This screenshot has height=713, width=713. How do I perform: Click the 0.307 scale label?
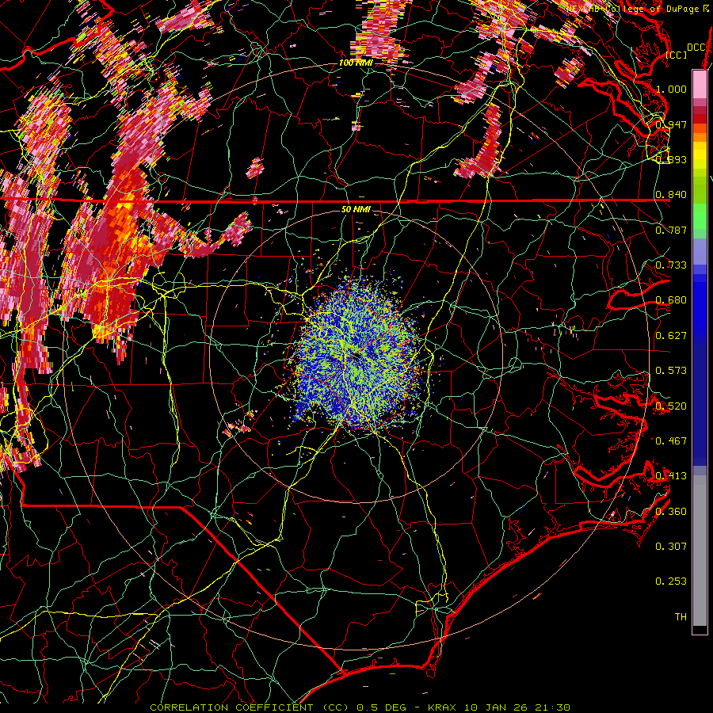671,547
